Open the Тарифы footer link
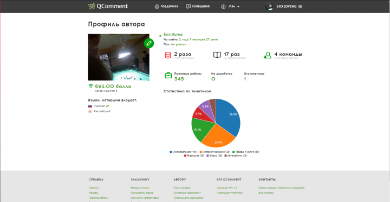 click(94, 193)
